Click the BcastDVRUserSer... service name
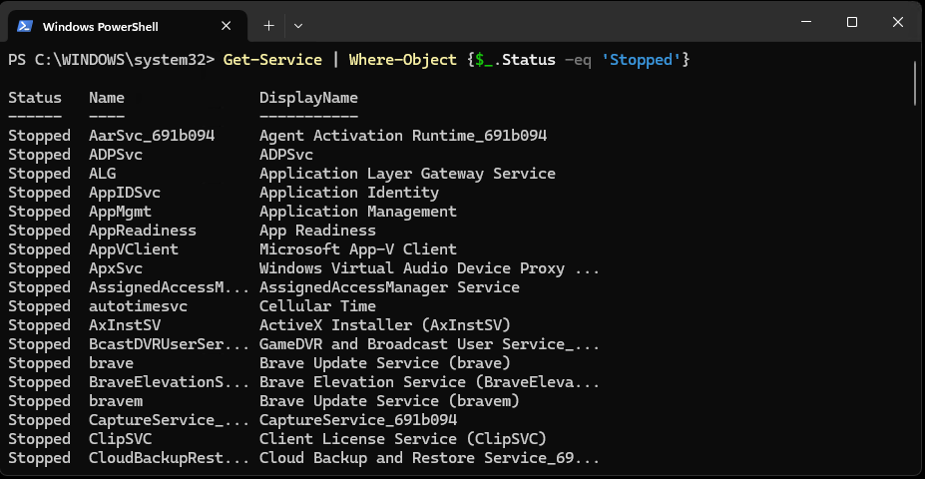 170,344
